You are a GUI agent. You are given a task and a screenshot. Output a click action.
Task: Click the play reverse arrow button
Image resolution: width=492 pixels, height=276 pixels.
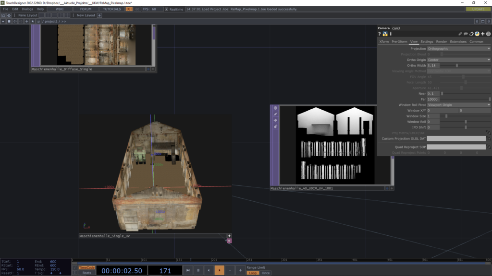209,271
